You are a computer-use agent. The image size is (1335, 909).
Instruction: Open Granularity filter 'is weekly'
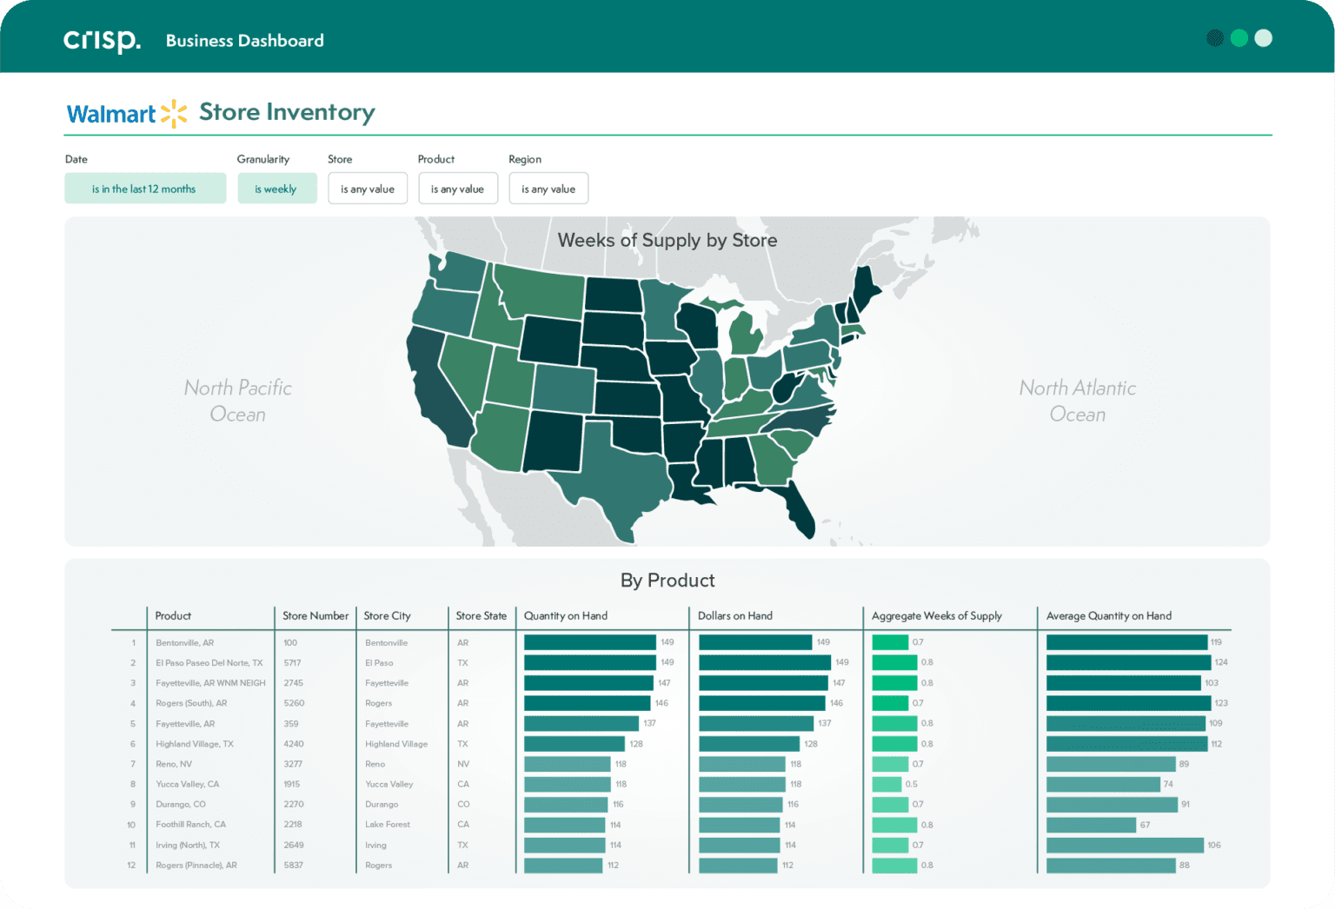point(276,189)
